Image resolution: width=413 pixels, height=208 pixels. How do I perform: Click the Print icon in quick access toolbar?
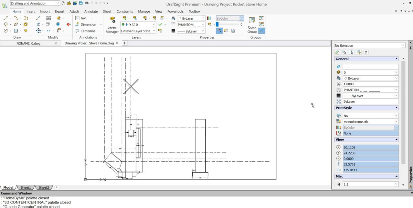point(87,3)
